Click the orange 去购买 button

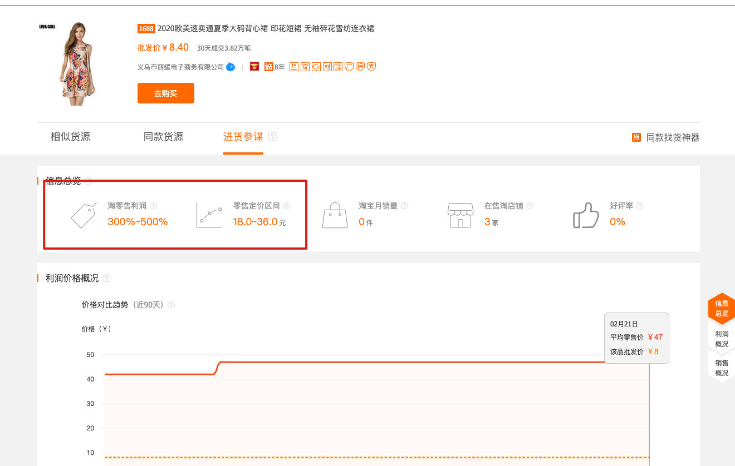coord(165,93)
